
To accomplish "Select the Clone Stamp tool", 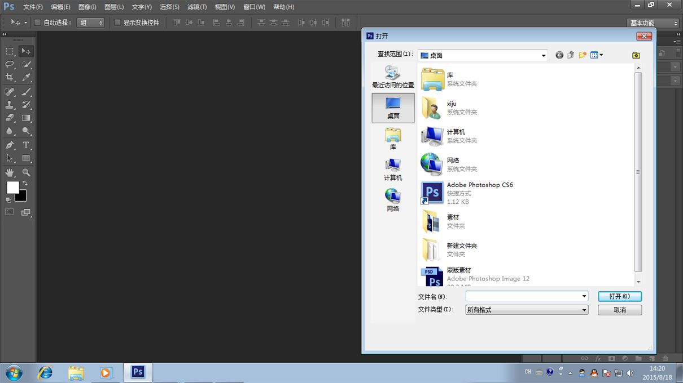I will 10,105.
